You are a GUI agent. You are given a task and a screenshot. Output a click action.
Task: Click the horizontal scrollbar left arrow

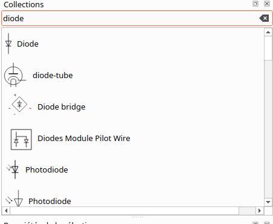(6, 211)
